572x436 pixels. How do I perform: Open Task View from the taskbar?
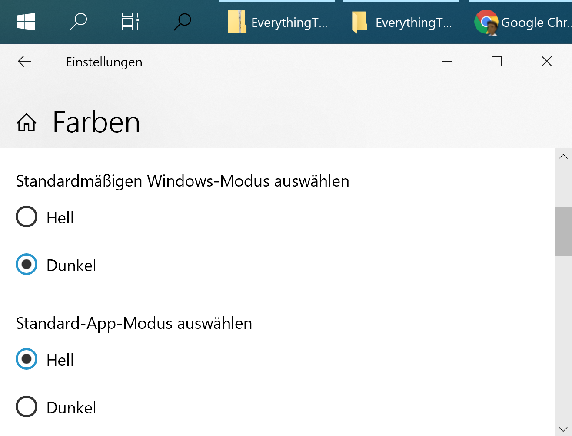click(x=130, y=22)
